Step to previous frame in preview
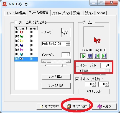The width and height of the screenshot is (120, 113). (x=97, y=56)
